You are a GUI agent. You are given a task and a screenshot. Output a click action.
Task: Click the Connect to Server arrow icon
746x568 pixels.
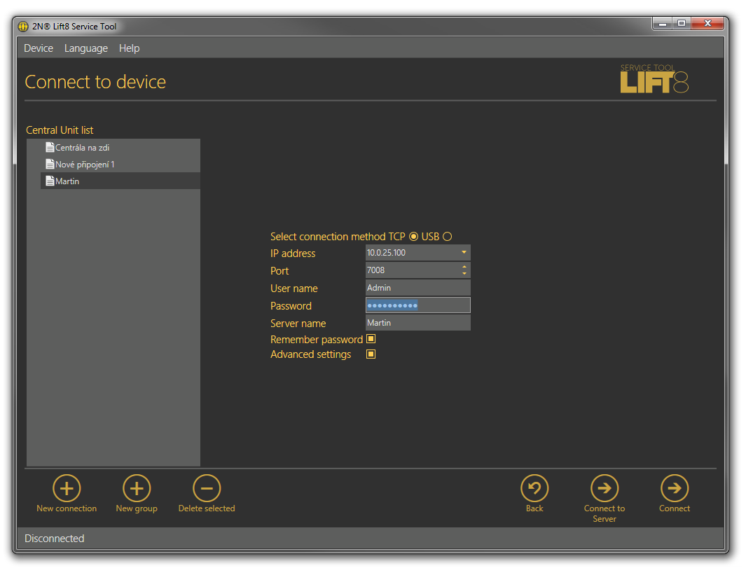(x=605, y=488)
